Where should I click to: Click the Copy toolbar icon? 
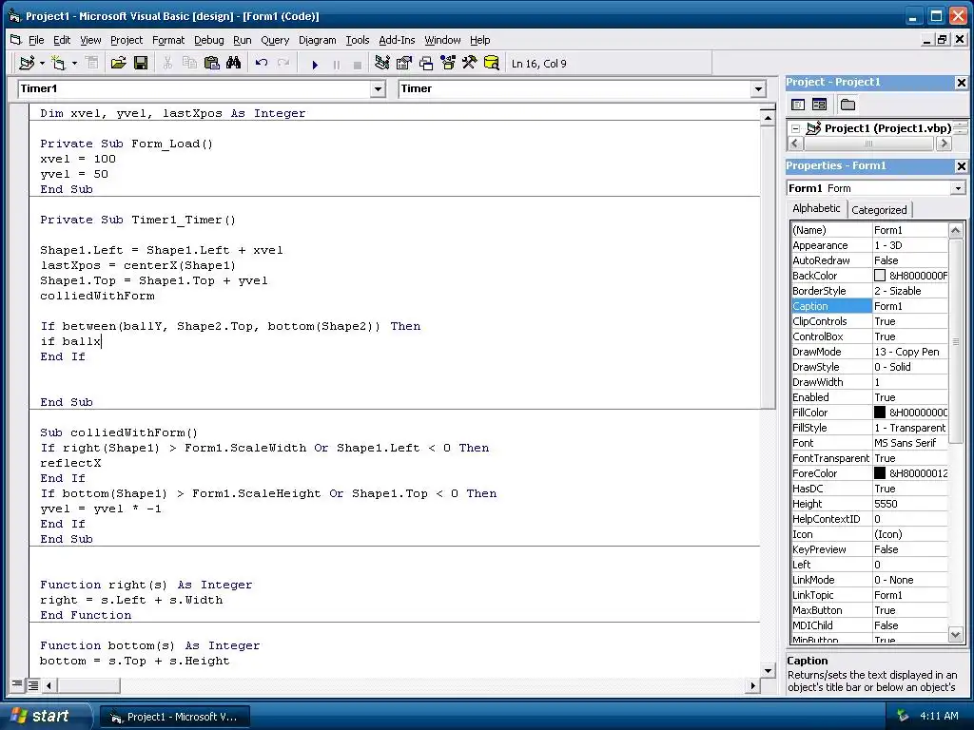point(189,64)
